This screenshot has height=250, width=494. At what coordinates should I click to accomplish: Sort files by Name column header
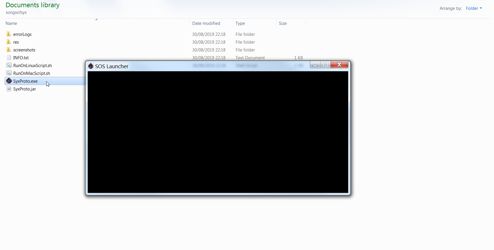click(11, 23)
